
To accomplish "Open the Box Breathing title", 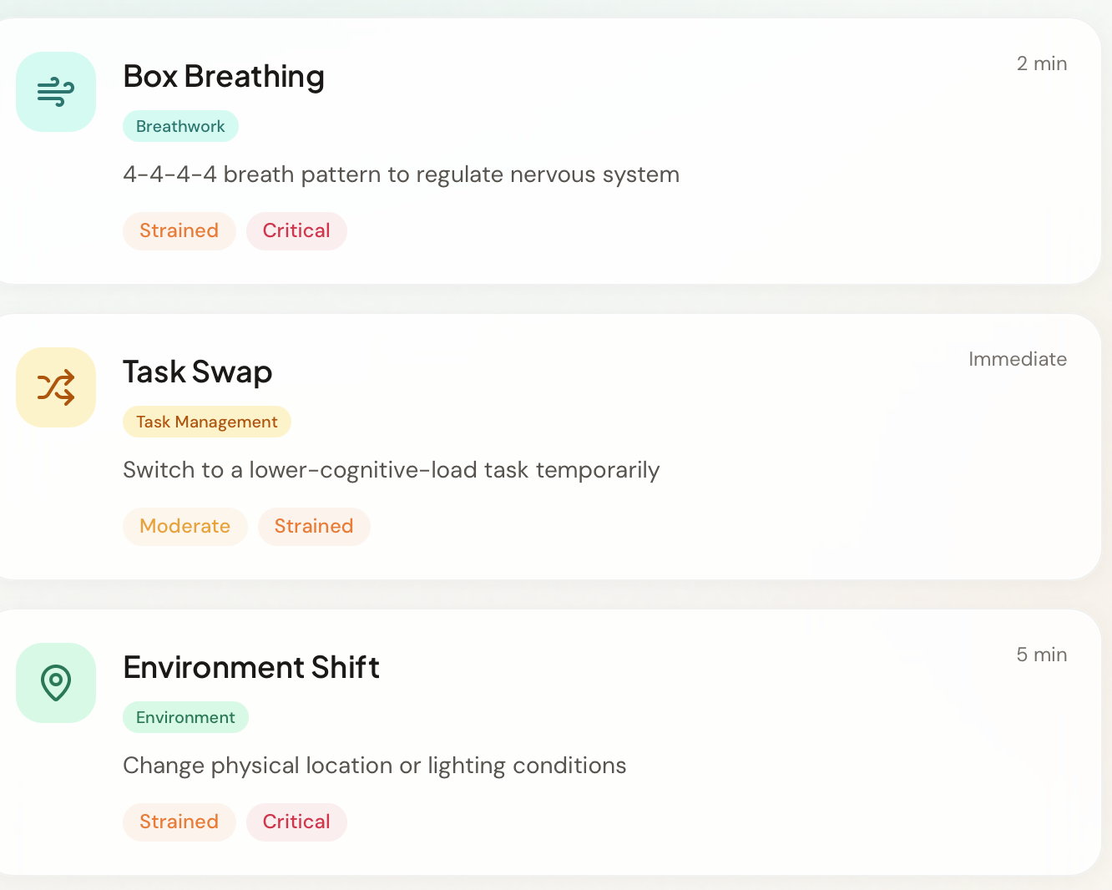I will pos(224,77).
